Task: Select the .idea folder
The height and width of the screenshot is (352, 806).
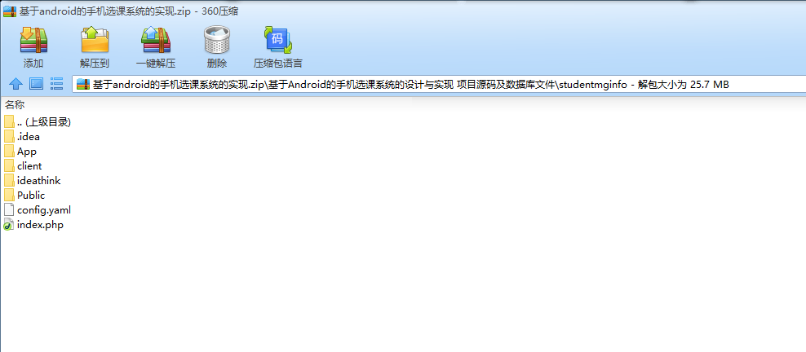Action: (x=21, y=137)
